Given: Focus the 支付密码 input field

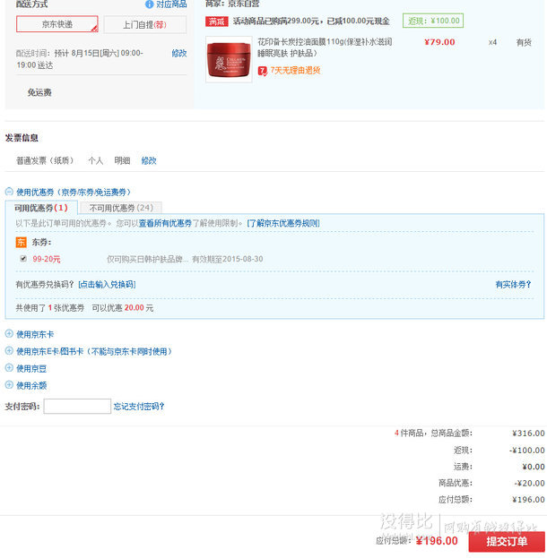Looking at the screenshot, I should click(x=77, y=407).
